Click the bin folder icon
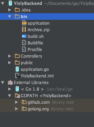The image size is (94, 127). pyautogui.click(x=17, y=16)
